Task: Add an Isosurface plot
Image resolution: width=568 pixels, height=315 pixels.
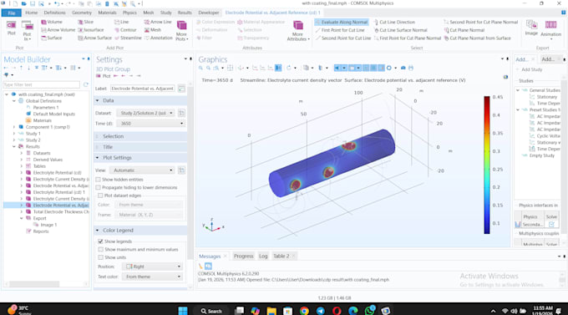Action: [x=91, y=30]
